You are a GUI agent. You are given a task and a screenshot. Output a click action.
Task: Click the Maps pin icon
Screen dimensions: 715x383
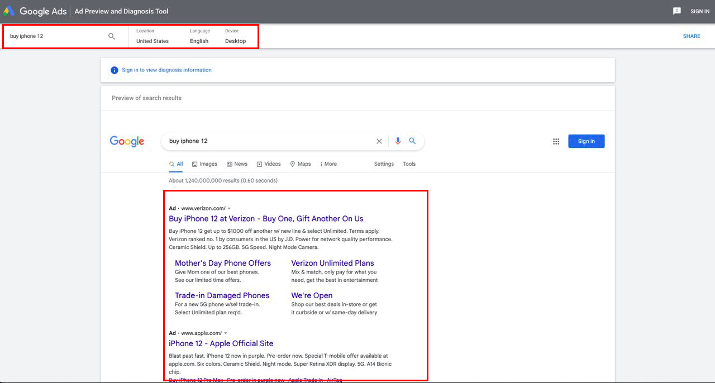click(293, 164)
